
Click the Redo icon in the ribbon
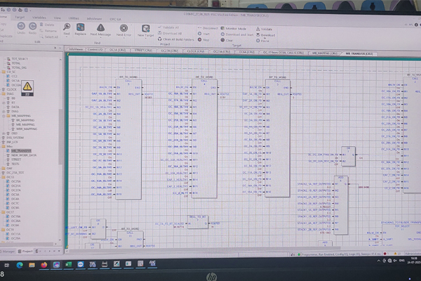point(32,26)
